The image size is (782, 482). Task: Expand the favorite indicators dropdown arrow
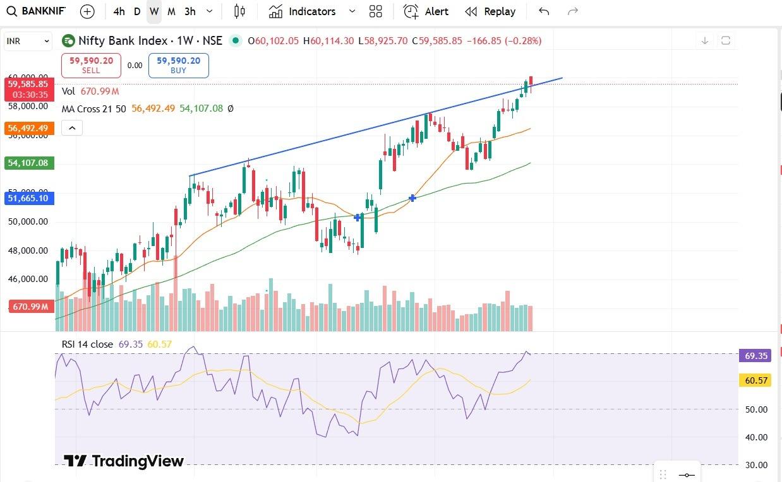coord(352,11)
